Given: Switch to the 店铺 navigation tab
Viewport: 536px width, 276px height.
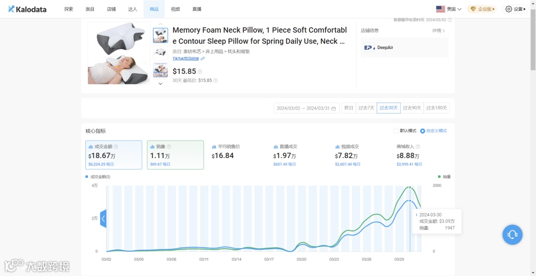Looking at the screenshot, I should click(111, 9).
